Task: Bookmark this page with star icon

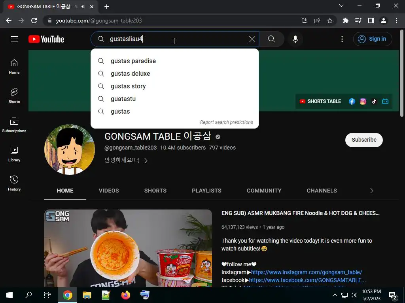Action: coord(330,21)
